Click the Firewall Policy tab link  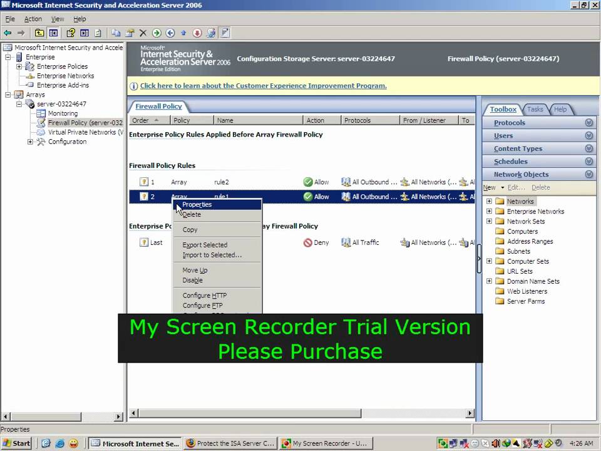[x=158, y=106]
